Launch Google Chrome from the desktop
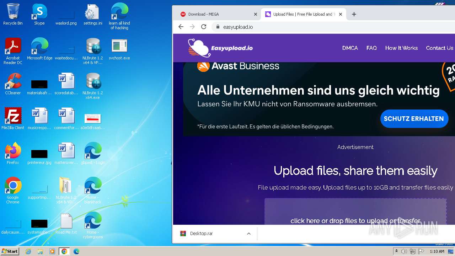The width and height of the screenshot is (455, 256). coord(13,191)
